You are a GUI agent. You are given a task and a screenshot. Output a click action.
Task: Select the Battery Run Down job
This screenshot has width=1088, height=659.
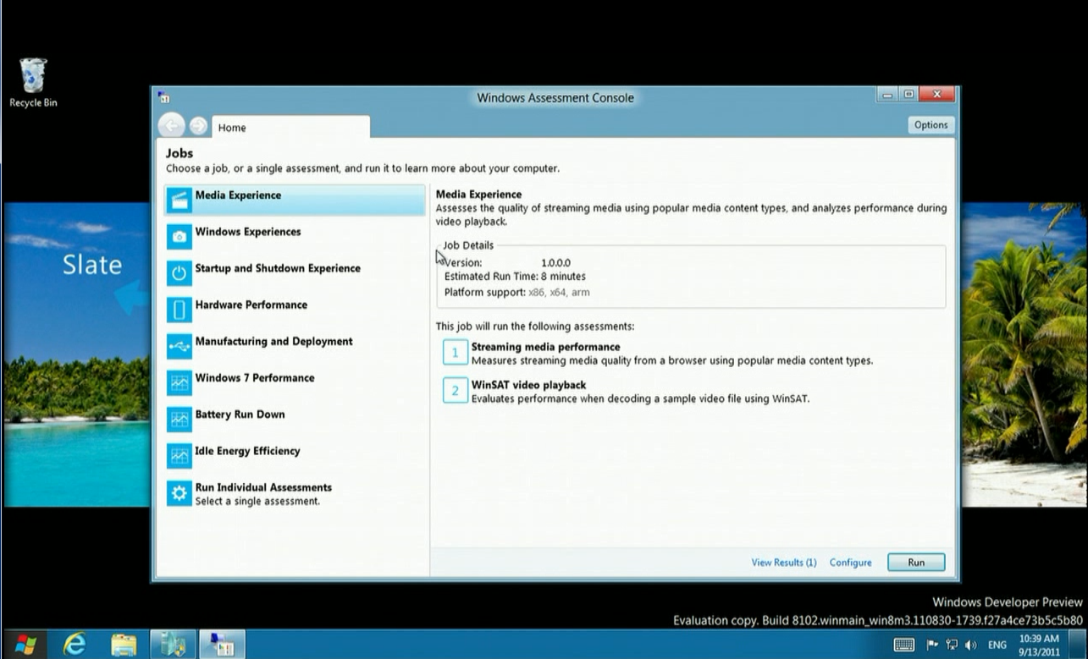295,419
